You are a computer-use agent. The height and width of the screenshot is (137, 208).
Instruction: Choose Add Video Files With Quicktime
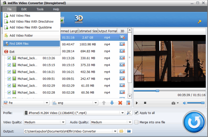32,27
